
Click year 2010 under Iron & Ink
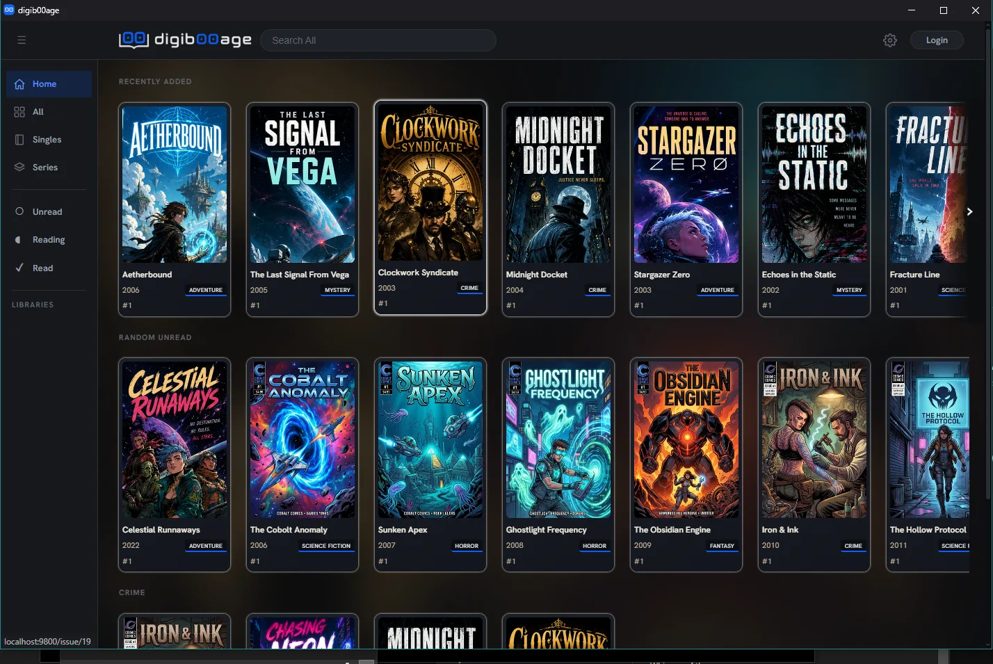point(770,545)
